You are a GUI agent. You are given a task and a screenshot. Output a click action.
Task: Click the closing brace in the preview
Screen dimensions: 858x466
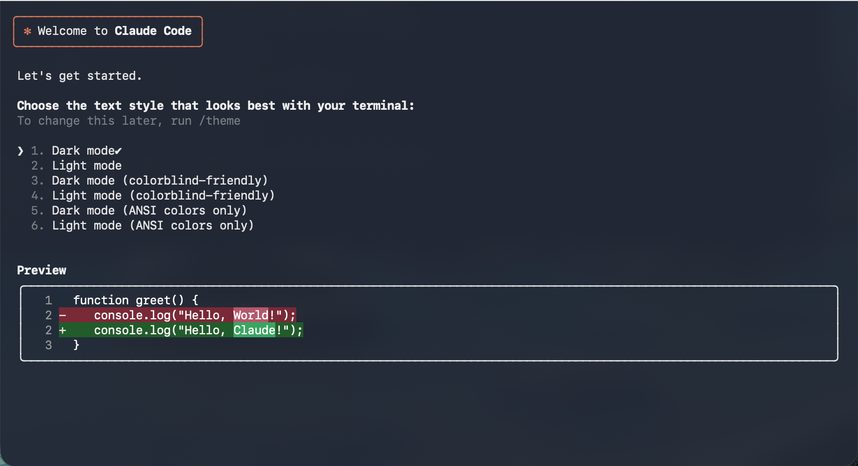[76, 345]
